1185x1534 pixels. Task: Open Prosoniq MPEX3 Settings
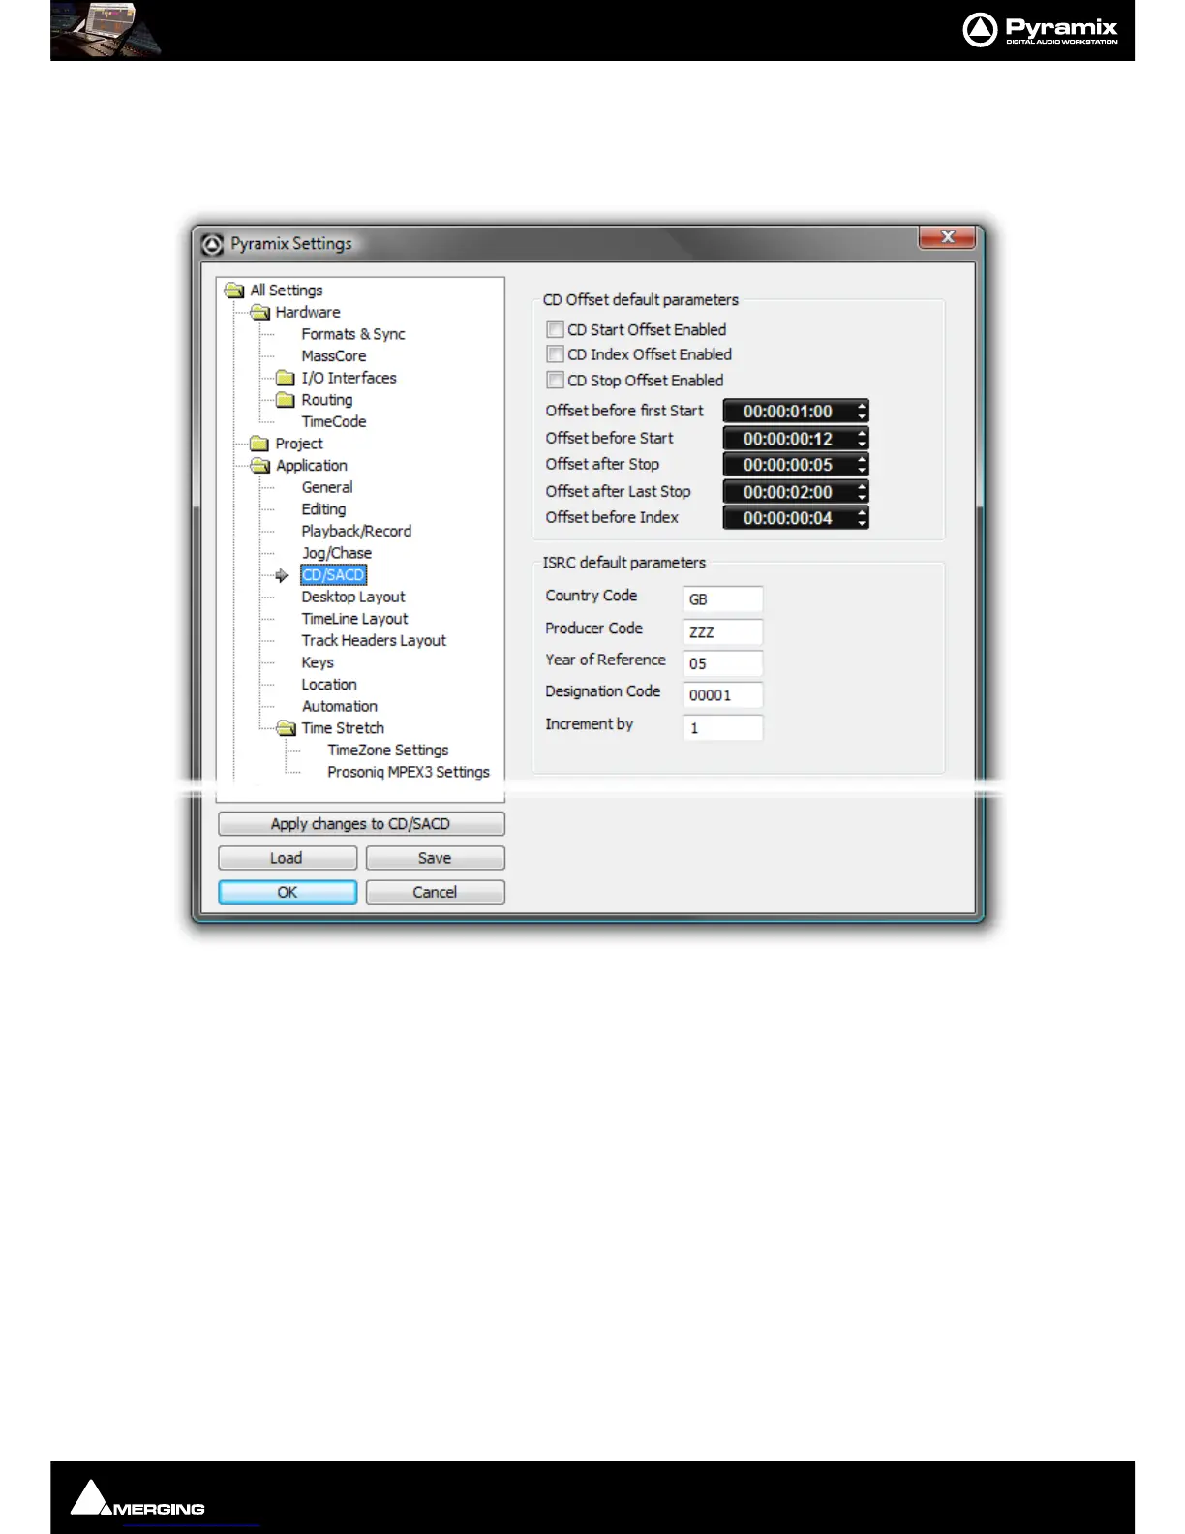[409, 772]
